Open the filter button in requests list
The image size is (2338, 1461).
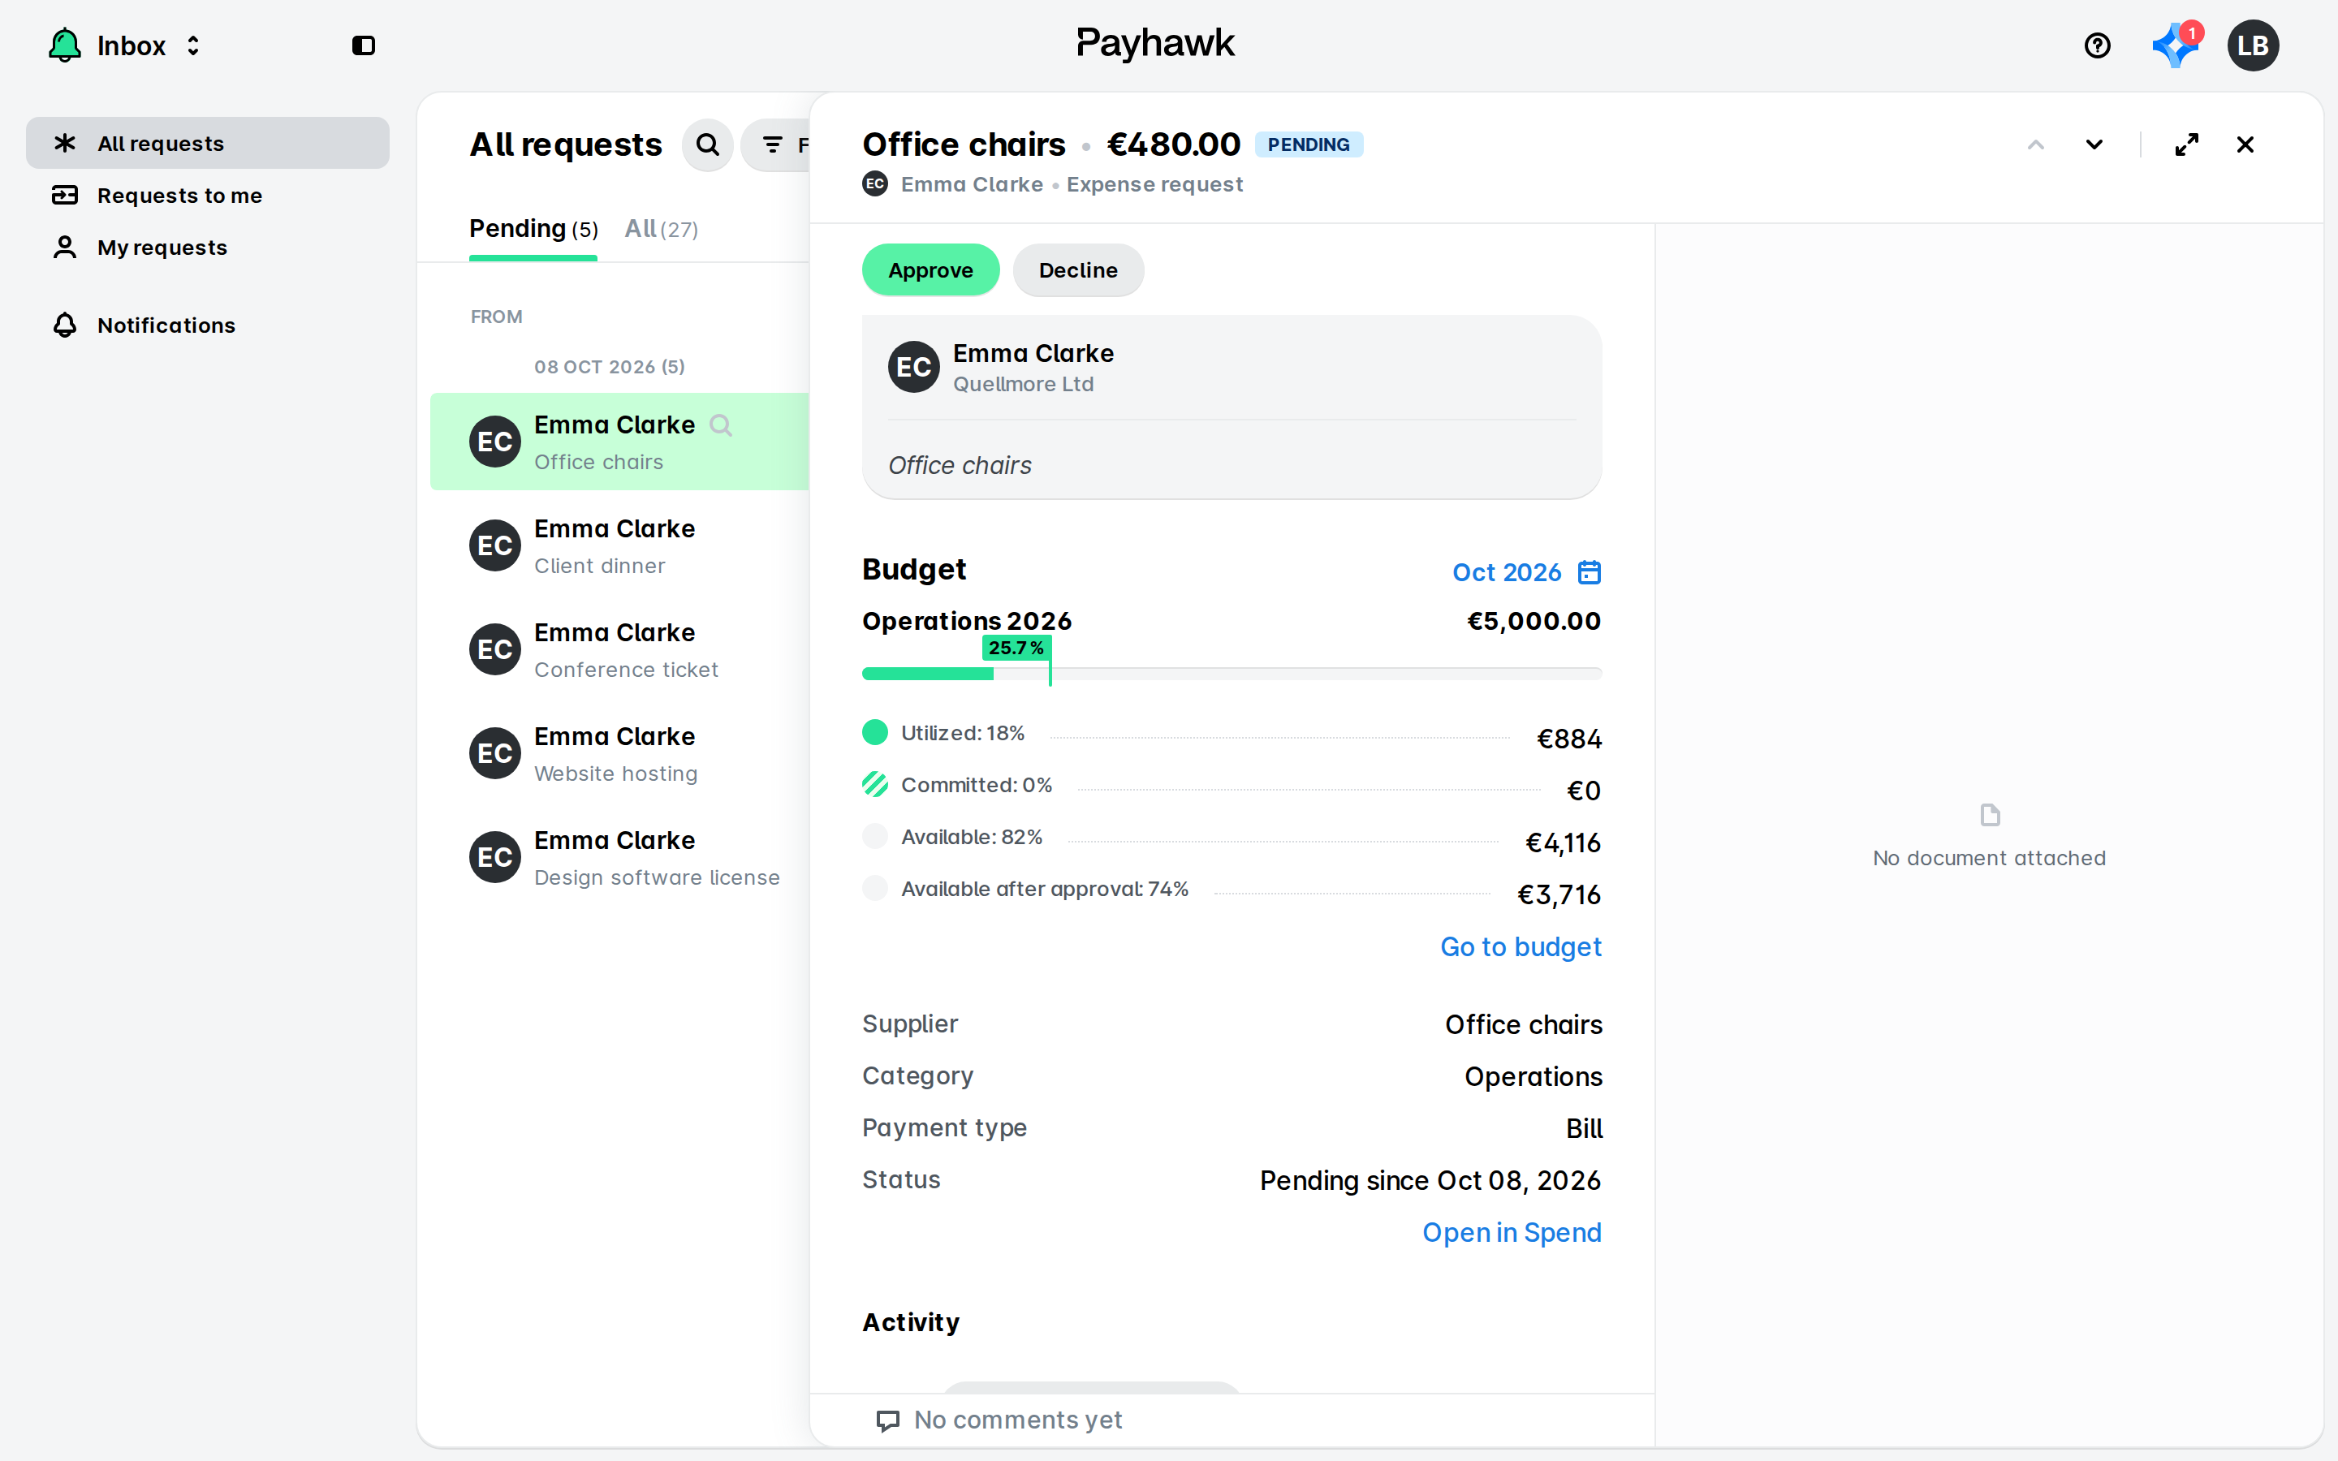pyautogui.click(x=774, y=145)
